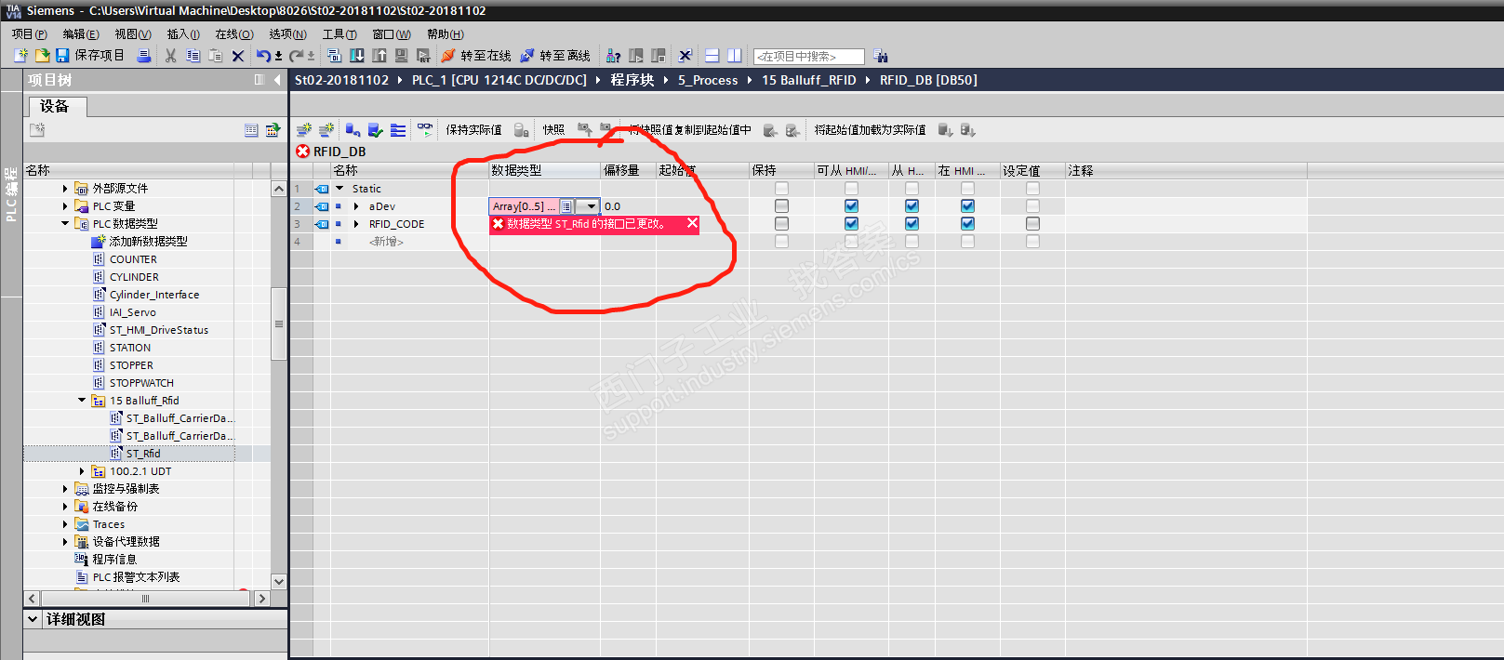Undo the last action
This screenshot has height=660, width=1504.
[x=264, y=56]
